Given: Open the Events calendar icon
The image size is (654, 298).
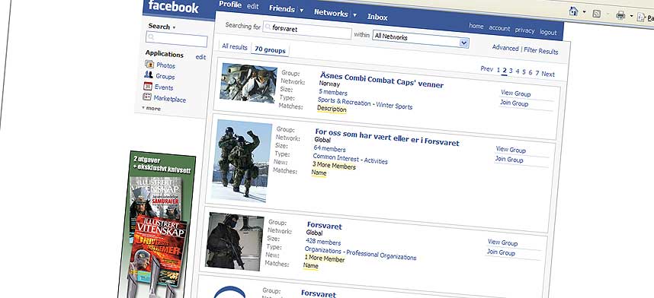Looking at the screenshot, I should pyautogui.click(x=148, y=86).
